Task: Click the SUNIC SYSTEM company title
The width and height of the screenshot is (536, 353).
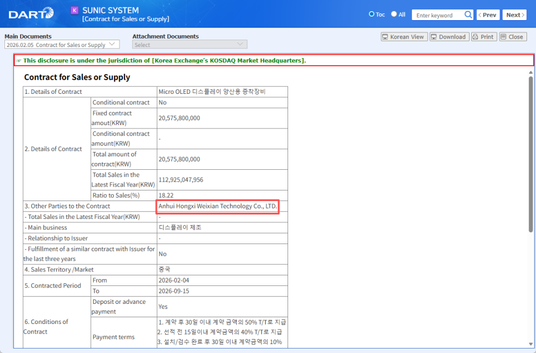Action: pos(111,10)
